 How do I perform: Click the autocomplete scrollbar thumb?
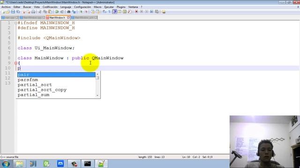97,78
